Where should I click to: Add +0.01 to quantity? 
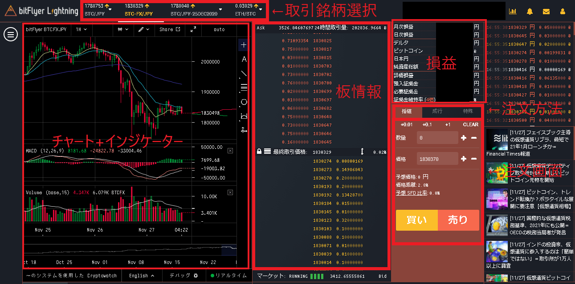[x=407, y=124]
